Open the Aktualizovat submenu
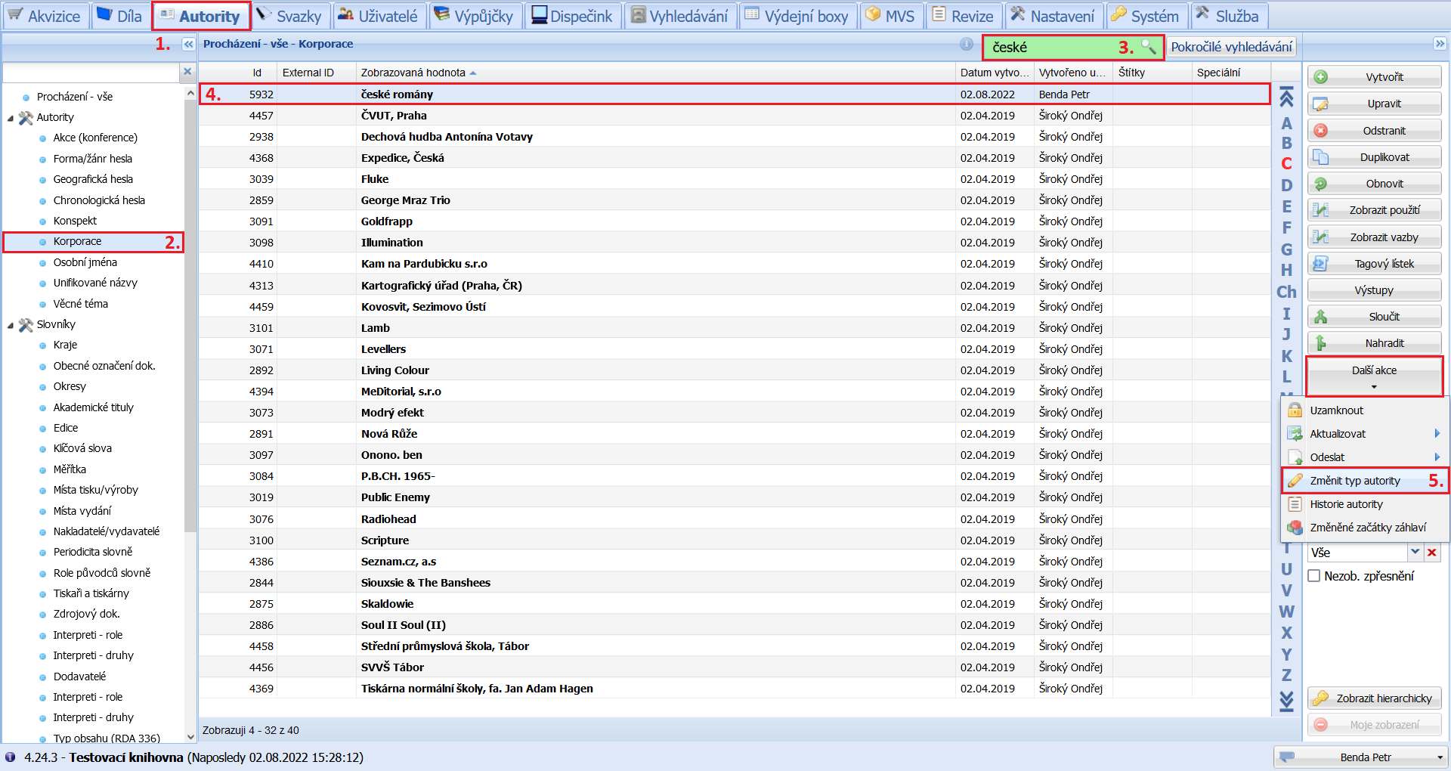This screenshot has width=1451, height=771. (x=1365, y=434)
